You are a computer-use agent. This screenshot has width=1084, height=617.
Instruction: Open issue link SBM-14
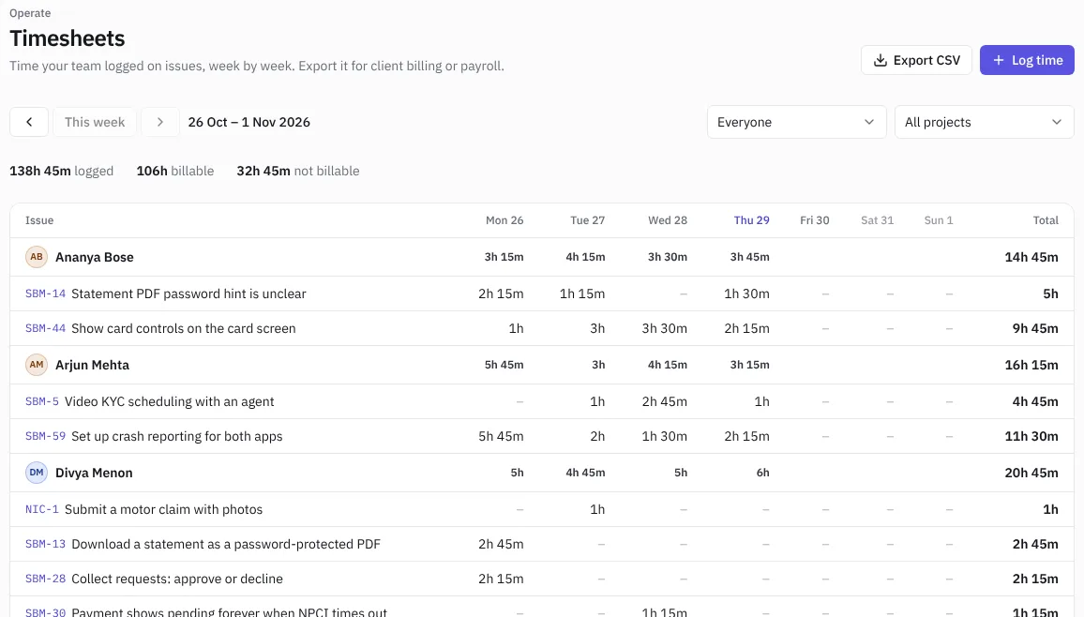coord(46,293)
